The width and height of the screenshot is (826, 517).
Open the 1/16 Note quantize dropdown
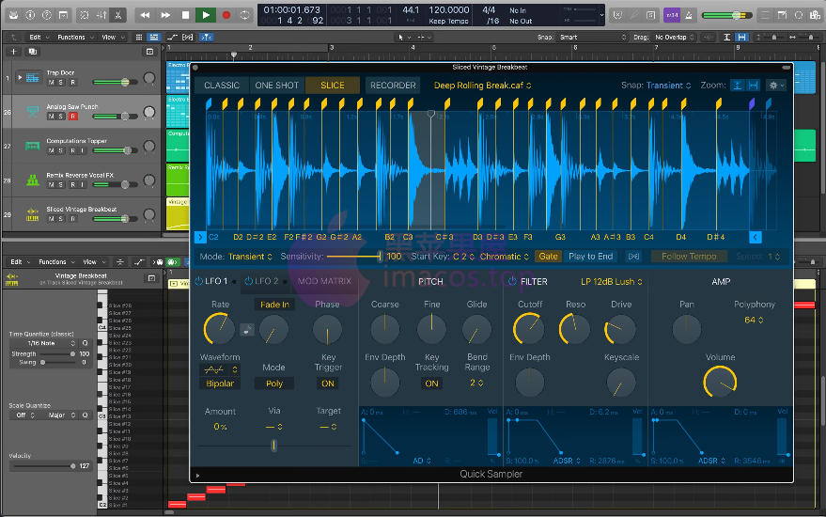[44, 343]
